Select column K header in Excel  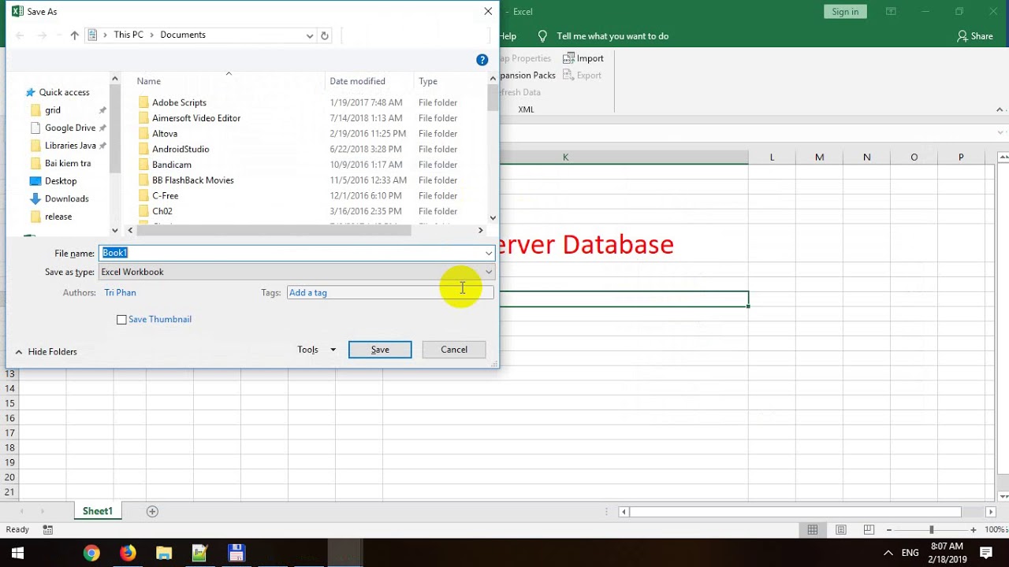pos(565,157)
